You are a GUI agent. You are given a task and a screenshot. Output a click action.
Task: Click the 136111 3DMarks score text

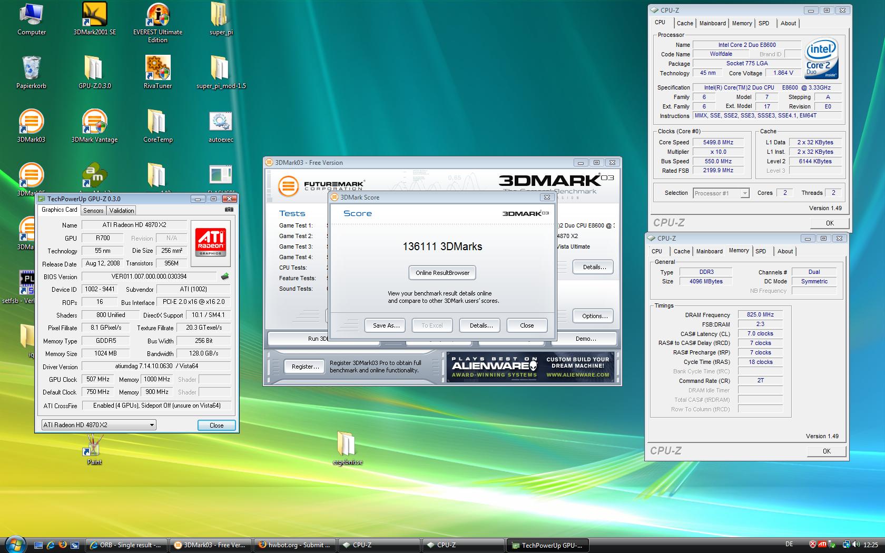tap(442, 246)
